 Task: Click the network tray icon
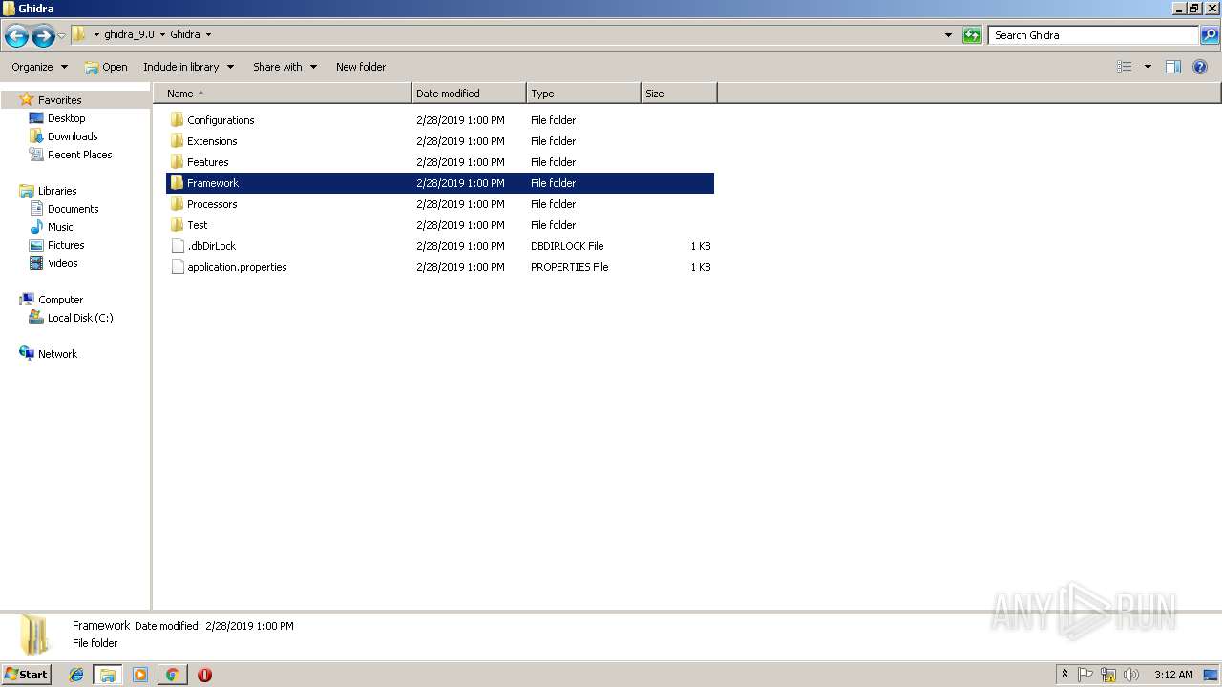pyautogui.click(x=1108, y=675)
